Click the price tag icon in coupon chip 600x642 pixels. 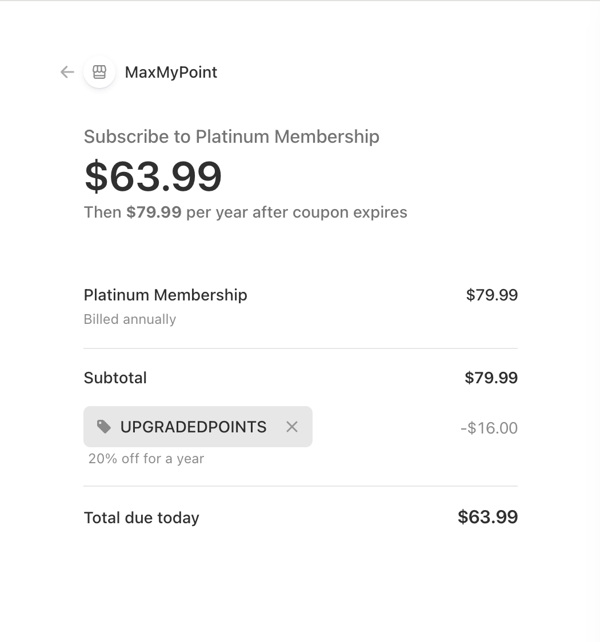[104, 427]
